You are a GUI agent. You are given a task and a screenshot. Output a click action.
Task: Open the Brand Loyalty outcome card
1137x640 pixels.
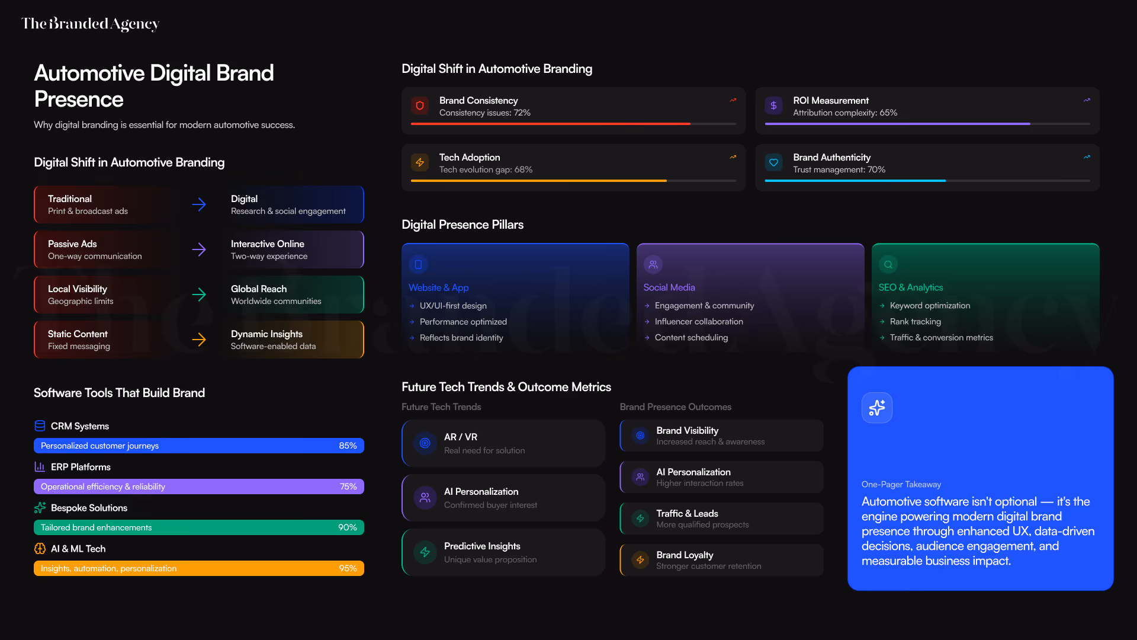(x=721, y=560)
